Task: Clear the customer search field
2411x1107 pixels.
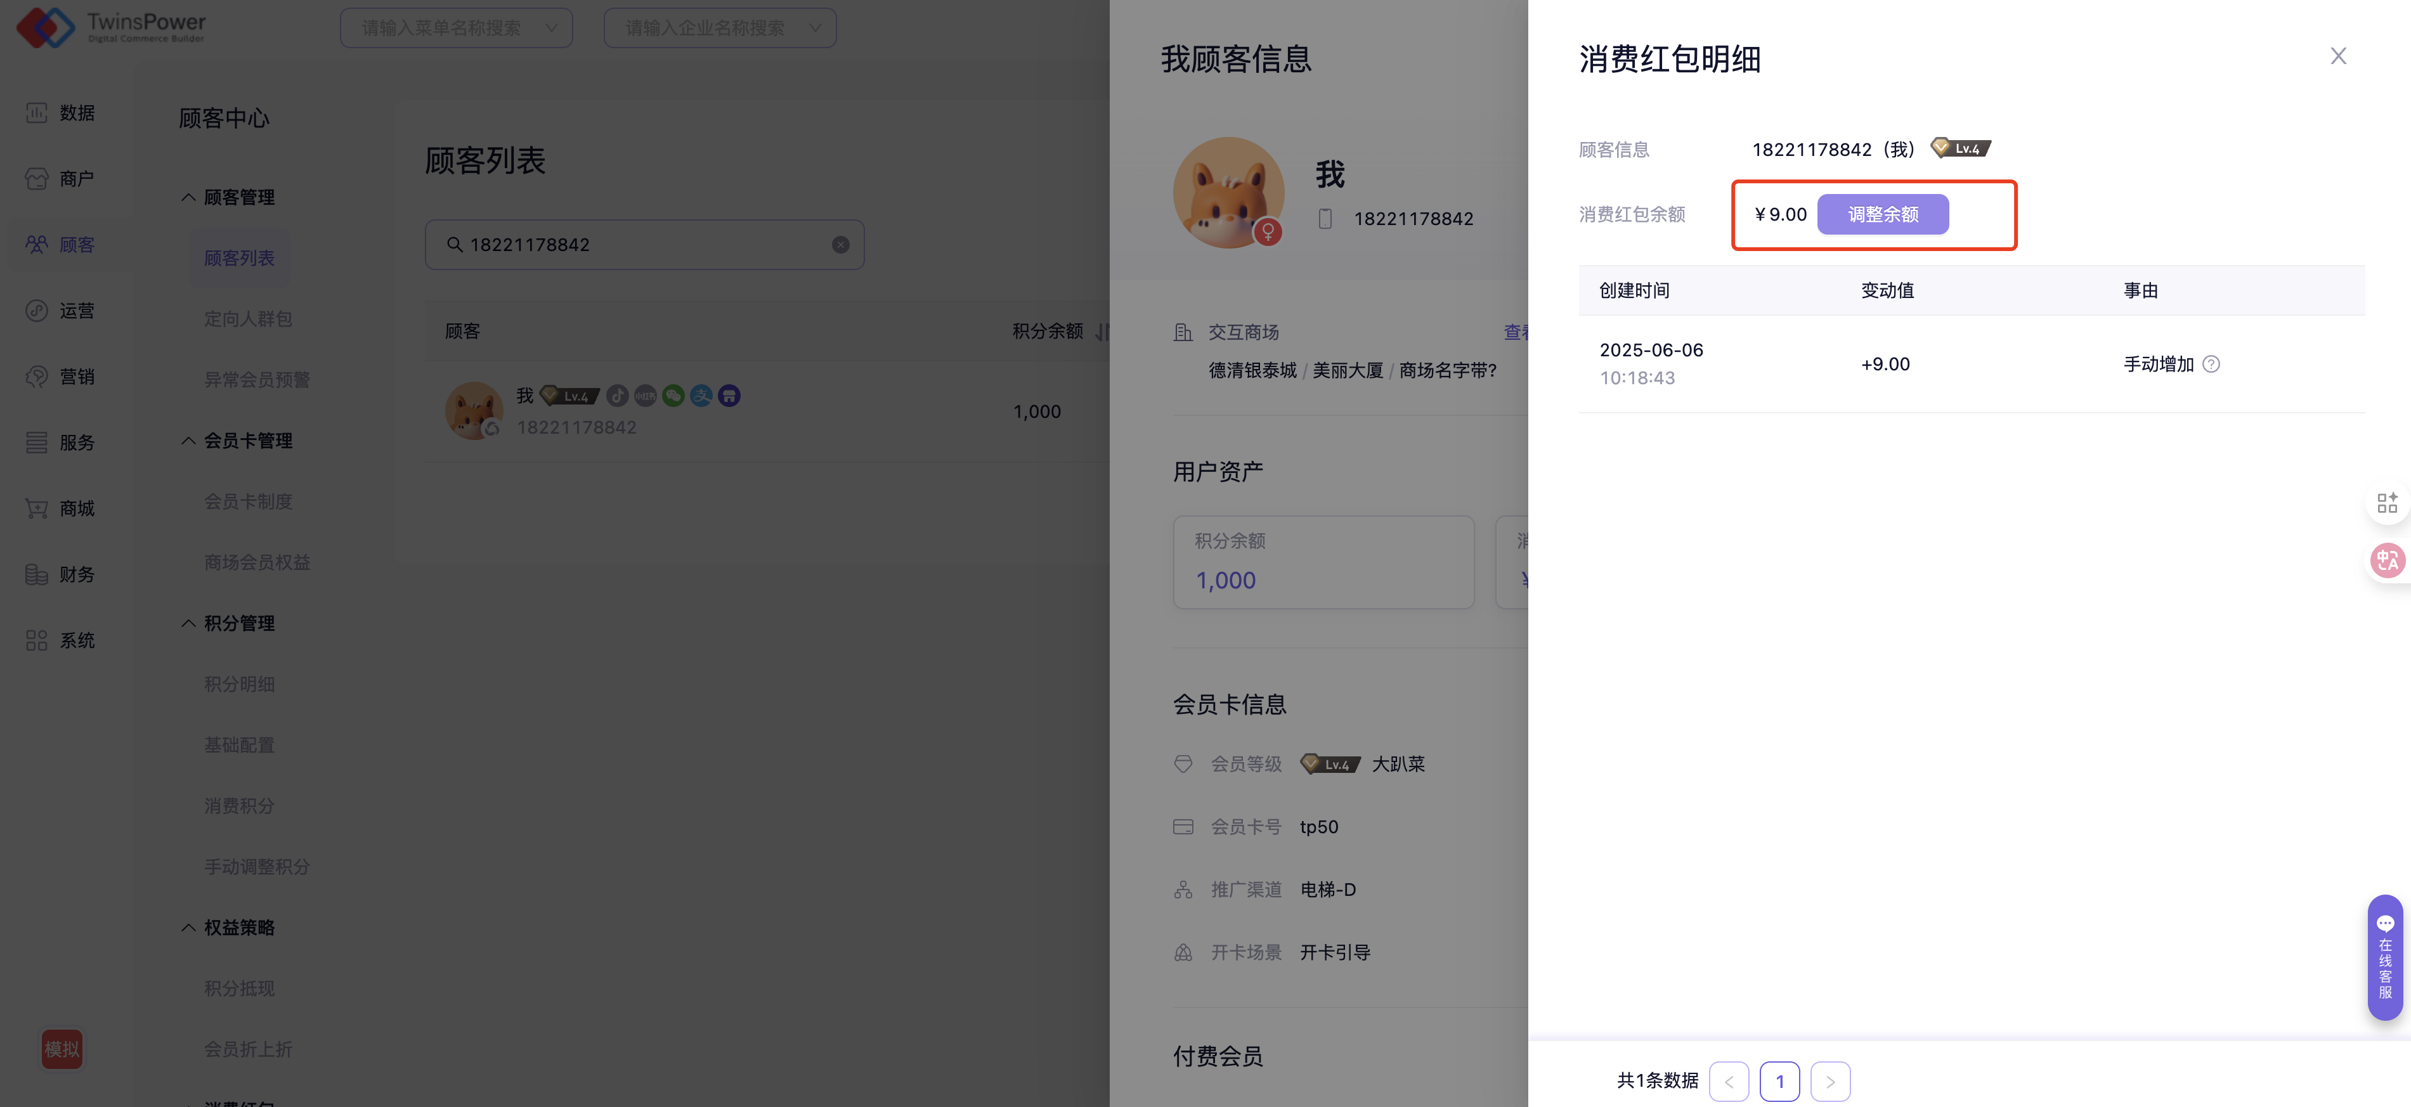Action: coord(840,244)
